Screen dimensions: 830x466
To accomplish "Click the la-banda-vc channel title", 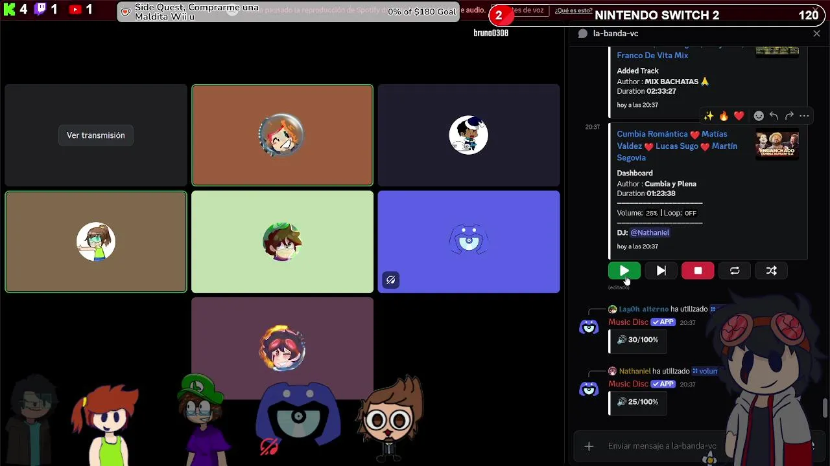I will [x=615, y=34].
